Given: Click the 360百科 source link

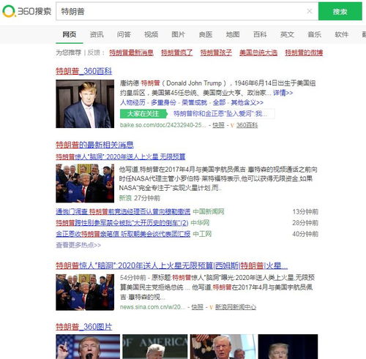Looking at the screenshot, I should (247, 125).
